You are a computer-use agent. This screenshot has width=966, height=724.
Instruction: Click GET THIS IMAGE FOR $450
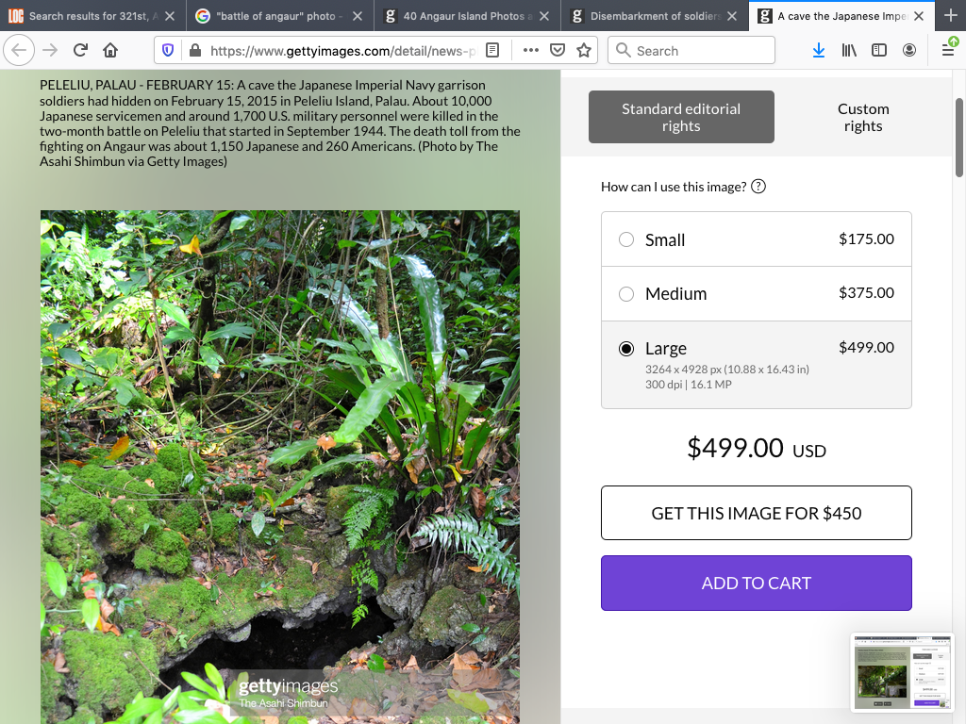click(x=756, y=513)
